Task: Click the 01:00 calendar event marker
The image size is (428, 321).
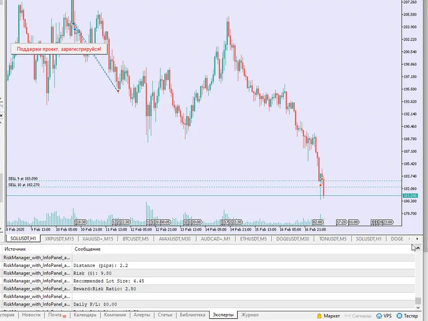Action: coord(354,222)
